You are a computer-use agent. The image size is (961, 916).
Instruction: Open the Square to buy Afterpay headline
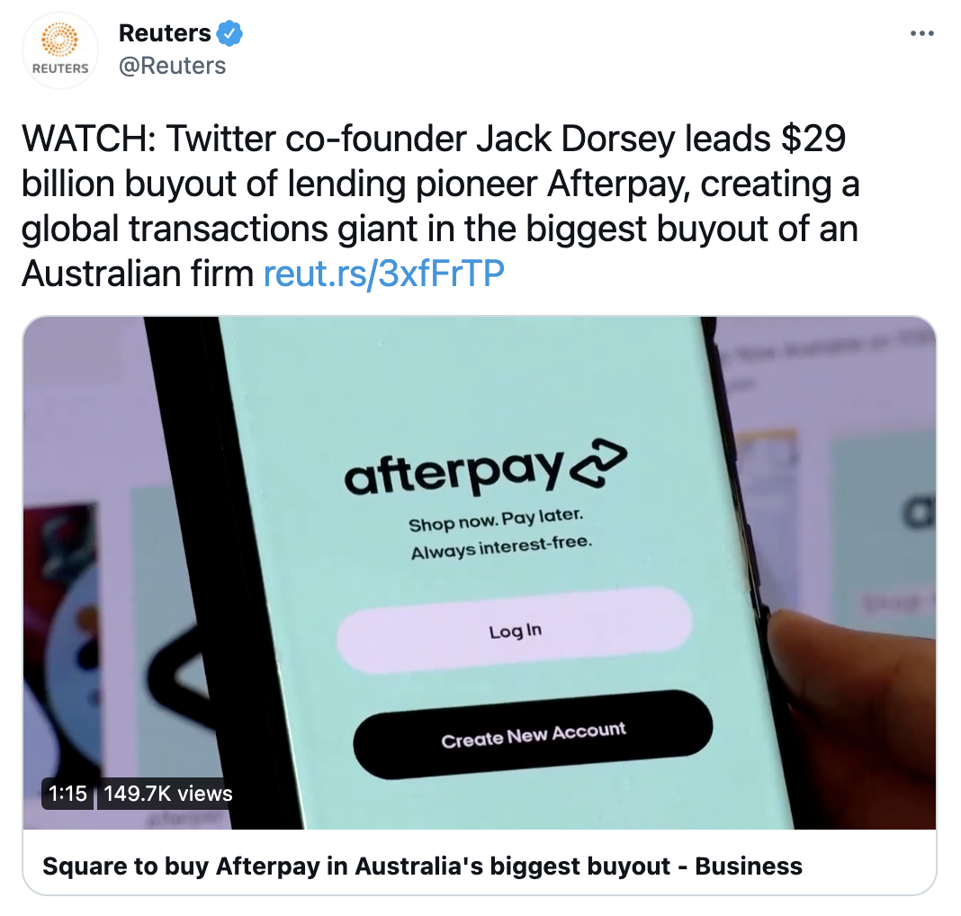tap(422, 866)
